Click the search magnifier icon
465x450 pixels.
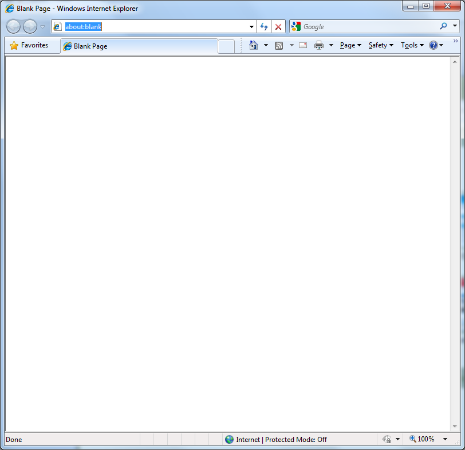pos(443,26)
